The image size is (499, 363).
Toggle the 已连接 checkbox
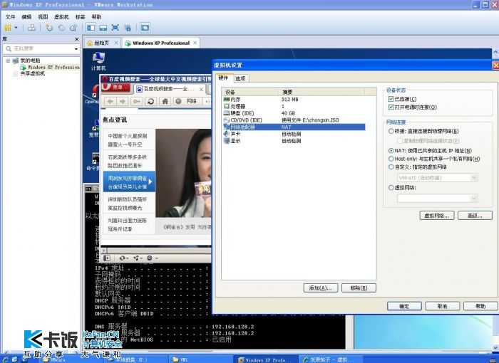(x=391, y=99)
